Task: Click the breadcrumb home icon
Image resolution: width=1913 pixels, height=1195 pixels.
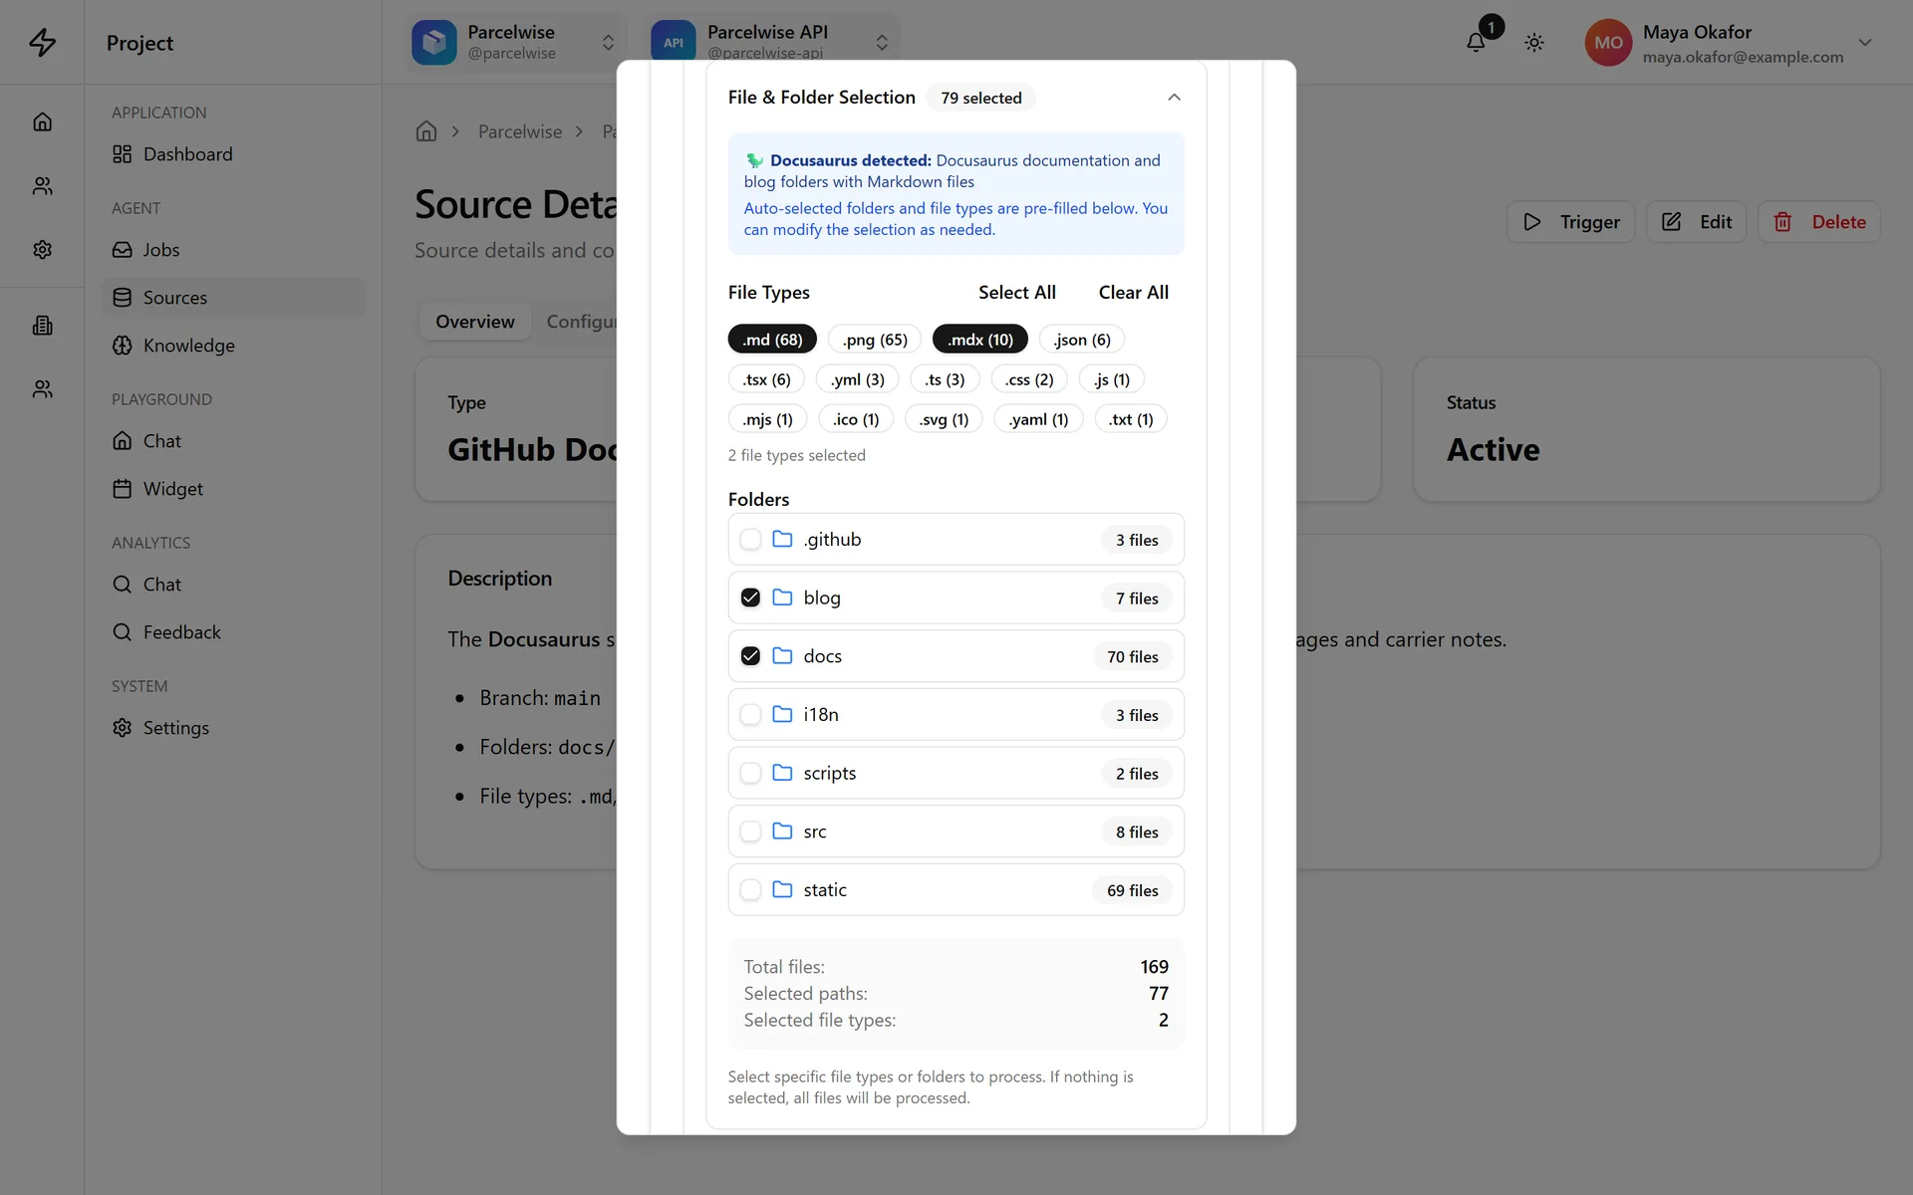Action: pyautogui.click(x=426, y=131)
